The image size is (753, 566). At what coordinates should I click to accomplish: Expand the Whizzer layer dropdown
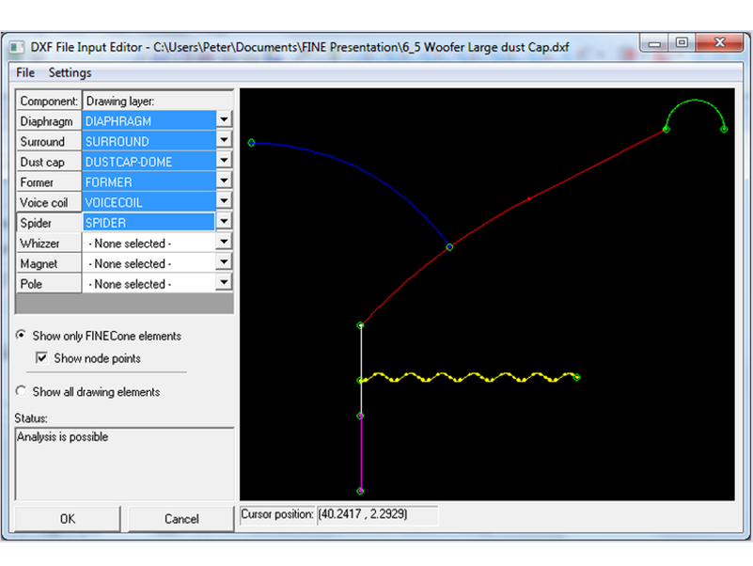pyautogui.click(x=224, y=243)
